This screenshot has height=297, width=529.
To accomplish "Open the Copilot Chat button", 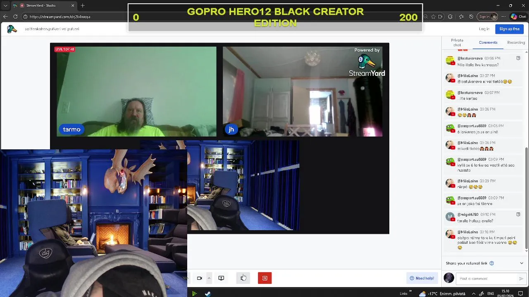I will click(x=519, y=16).
